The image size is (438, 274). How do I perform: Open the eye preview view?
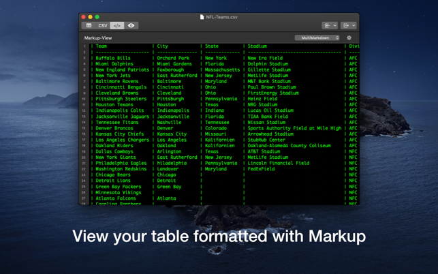[x=131, y=25]
